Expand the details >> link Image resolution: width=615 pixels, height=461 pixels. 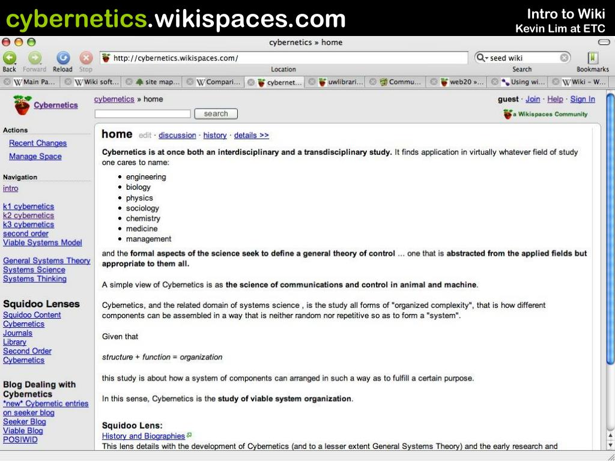point(252,135)
